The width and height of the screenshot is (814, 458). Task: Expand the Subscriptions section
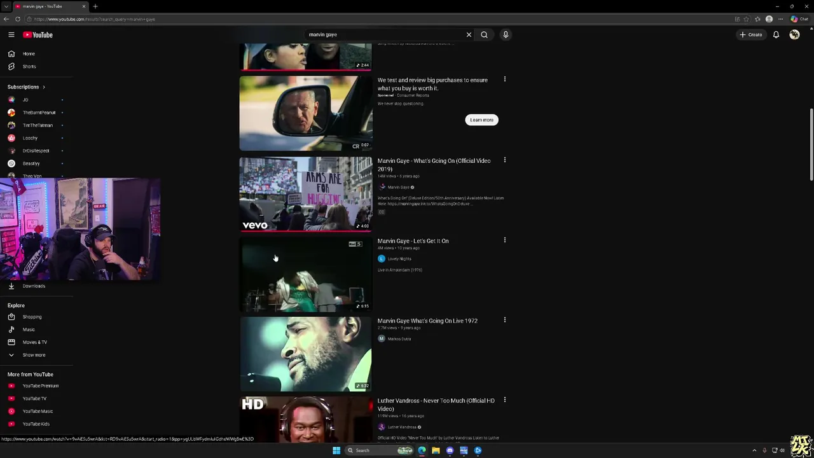click(27, 87)
